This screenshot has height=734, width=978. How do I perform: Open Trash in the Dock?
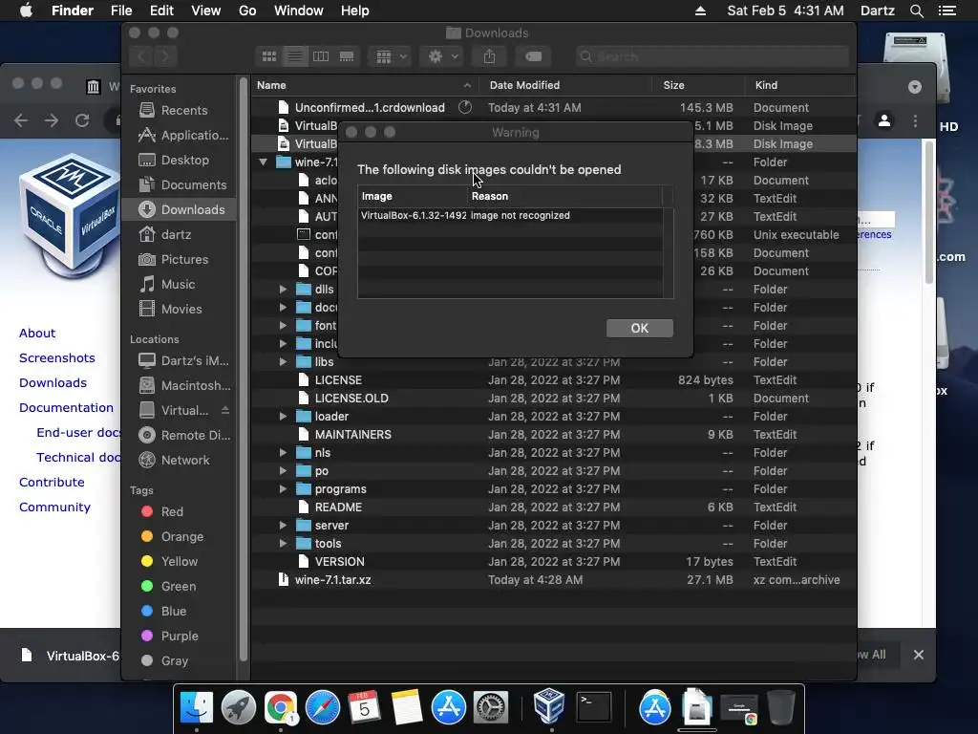coord(781,708)
